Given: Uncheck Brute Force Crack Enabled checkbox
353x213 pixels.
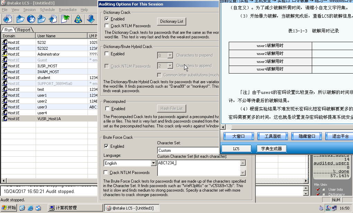Looking at the screenshot, I should (106, 146).
